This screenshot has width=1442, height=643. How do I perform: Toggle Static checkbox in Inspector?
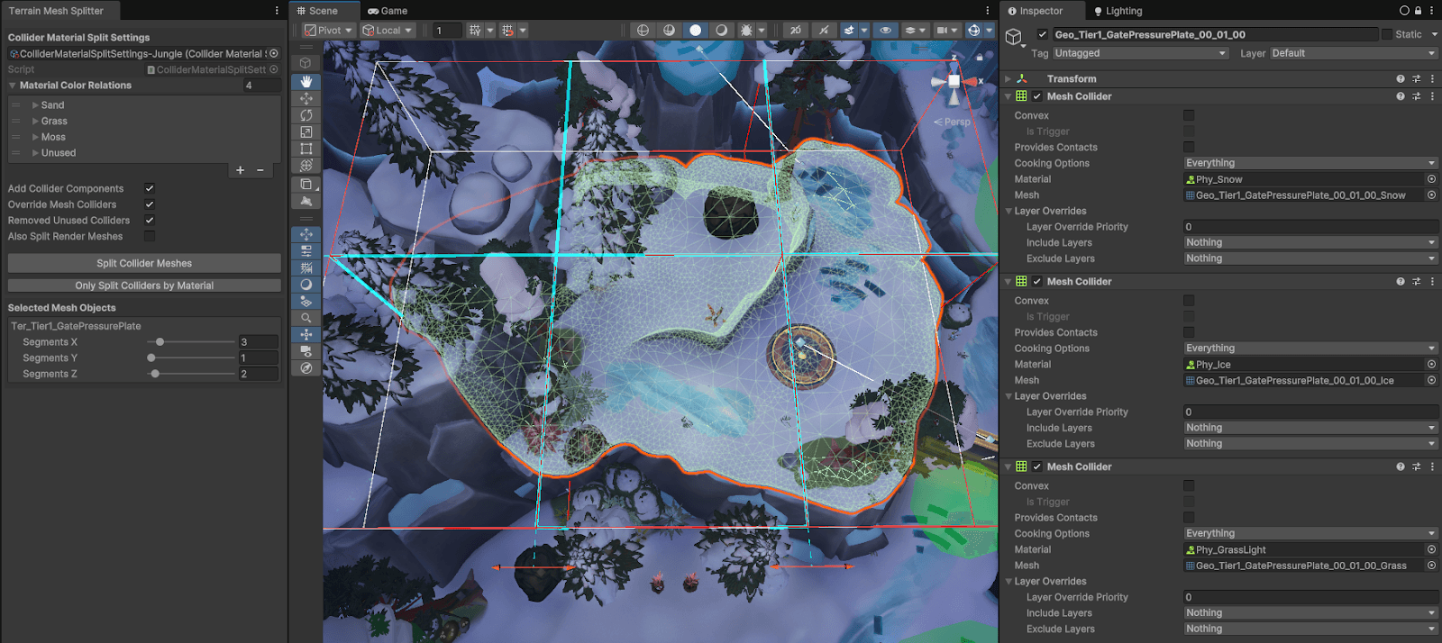tap(1387, 34)
